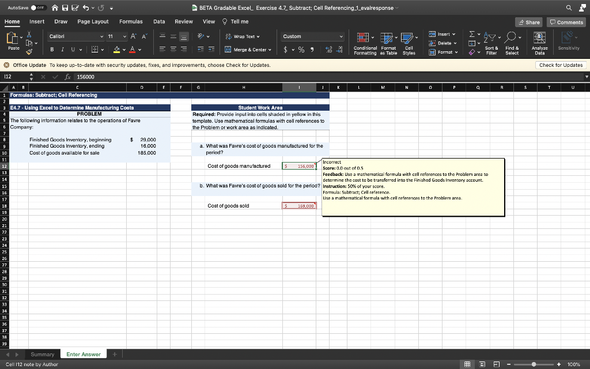Click the Format Painter brush icon

29,51
